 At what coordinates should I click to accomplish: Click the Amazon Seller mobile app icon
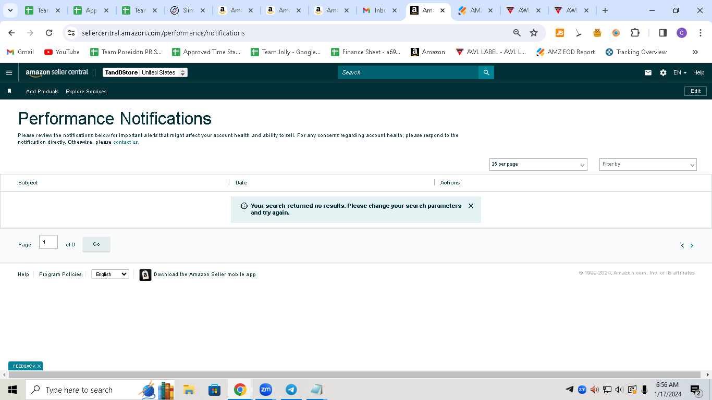pos(145,274)
